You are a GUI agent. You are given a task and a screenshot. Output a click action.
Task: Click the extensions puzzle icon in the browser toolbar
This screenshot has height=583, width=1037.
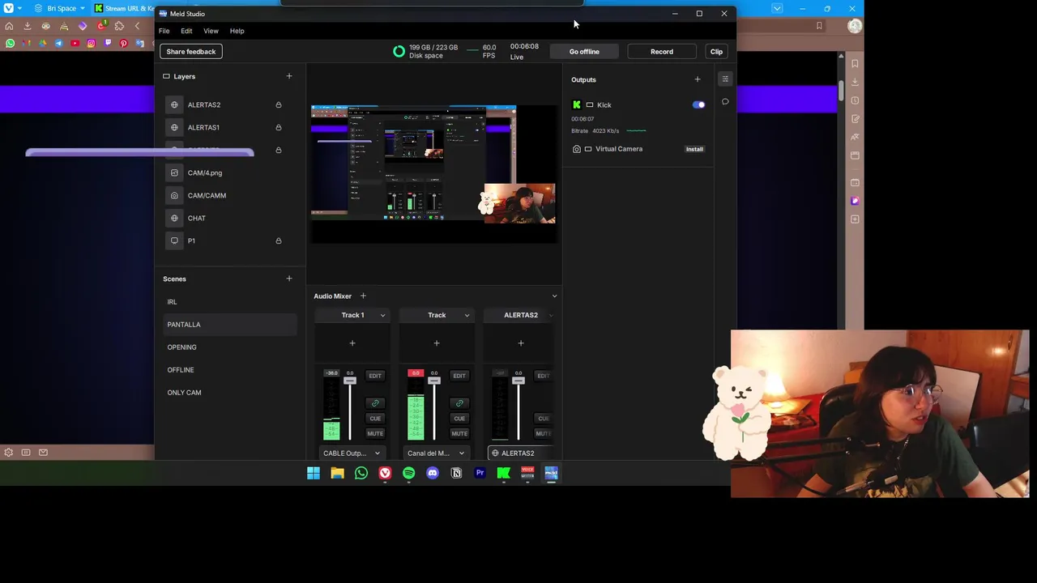(x=119, y=26)
